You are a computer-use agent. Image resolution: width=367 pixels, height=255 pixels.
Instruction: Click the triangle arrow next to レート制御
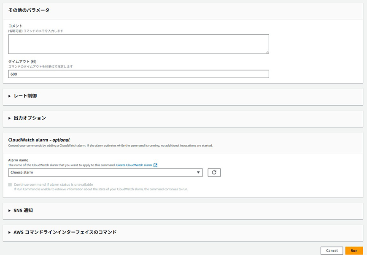tap(10, 96)
